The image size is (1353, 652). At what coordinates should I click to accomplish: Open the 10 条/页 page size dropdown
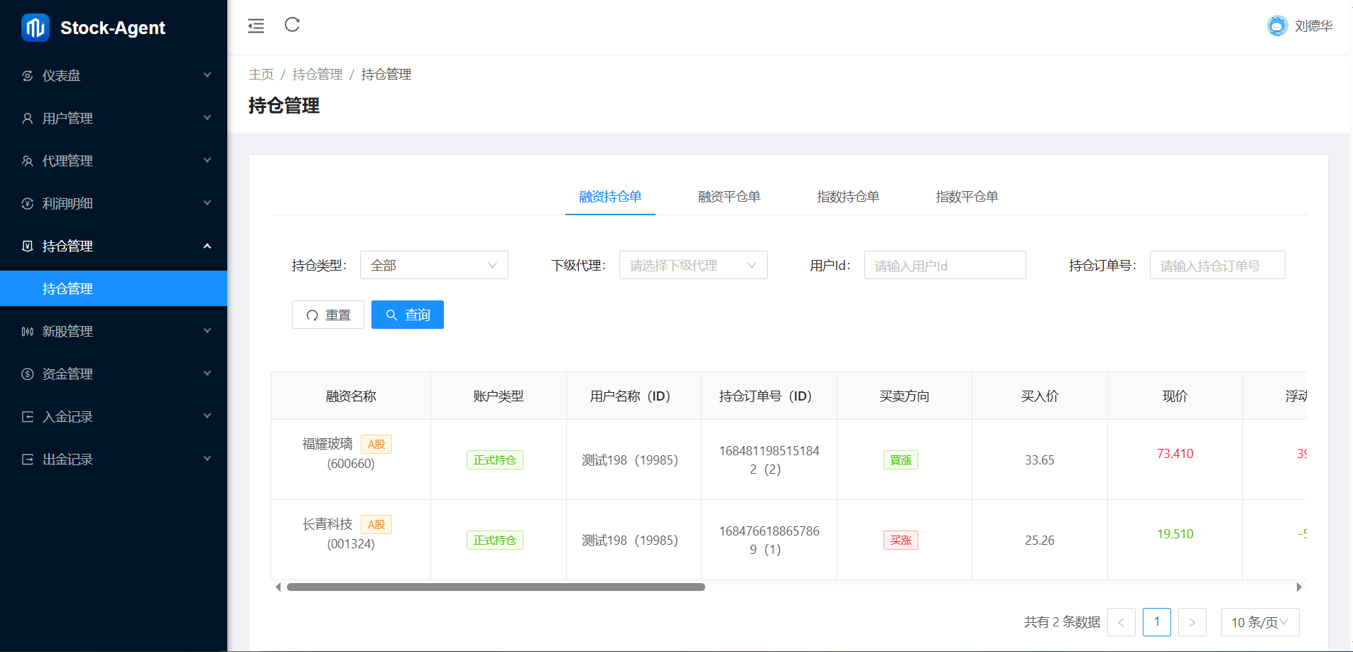click(x=1259, y=622)
